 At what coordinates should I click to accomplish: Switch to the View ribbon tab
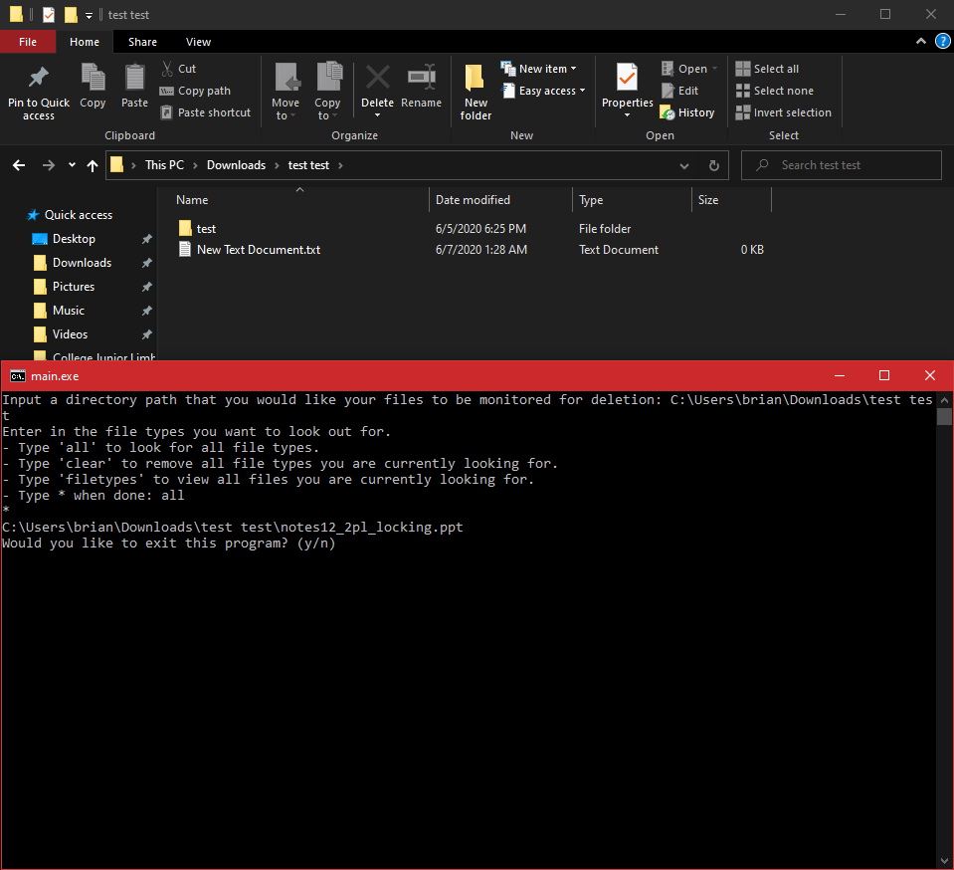[x=197, y=42]
